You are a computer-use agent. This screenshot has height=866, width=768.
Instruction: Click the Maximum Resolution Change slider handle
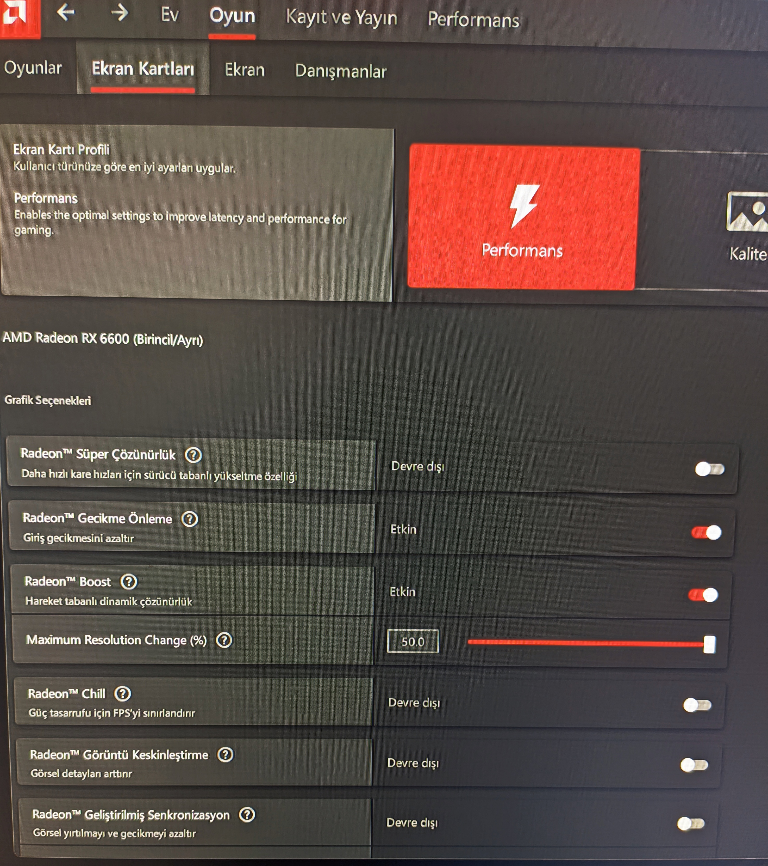click(x=710, y=644)
